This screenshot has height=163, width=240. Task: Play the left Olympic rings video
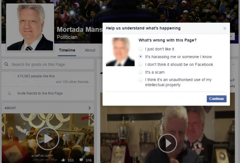pyautogui.click(x=48, y=139)
